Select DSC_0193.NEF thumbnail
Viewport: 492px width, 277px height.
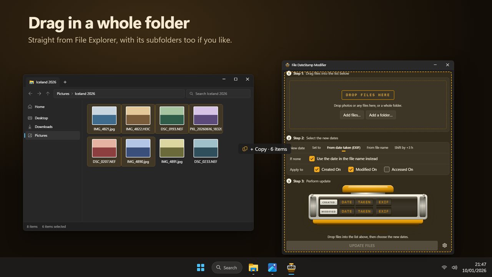[172, 116]
